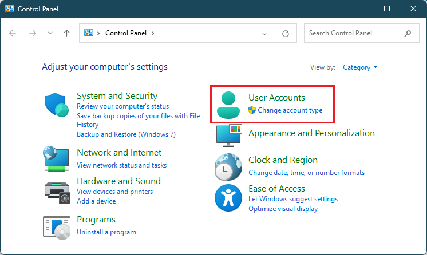Click View network status and tasks
427x255 pixels.
click(121, 165)
